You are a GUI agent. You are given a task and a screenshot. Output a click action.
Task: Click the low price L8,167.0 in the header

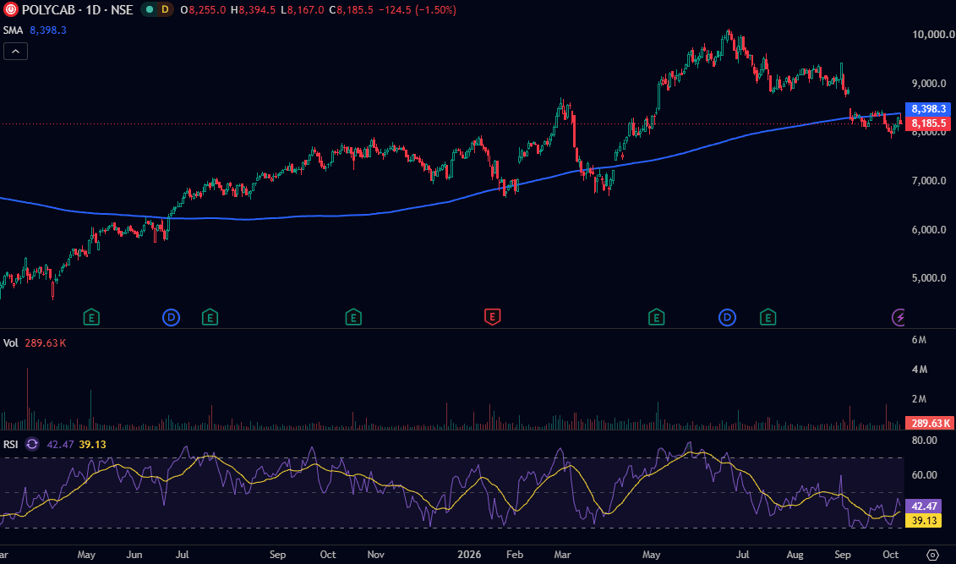[303, 10]
